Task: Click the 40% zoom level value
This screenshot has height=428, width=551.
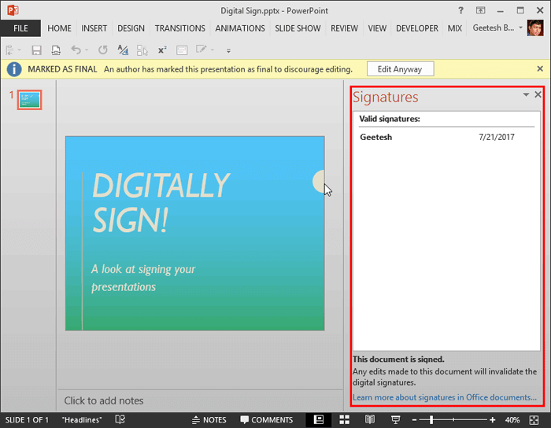Action: (512, 419)
